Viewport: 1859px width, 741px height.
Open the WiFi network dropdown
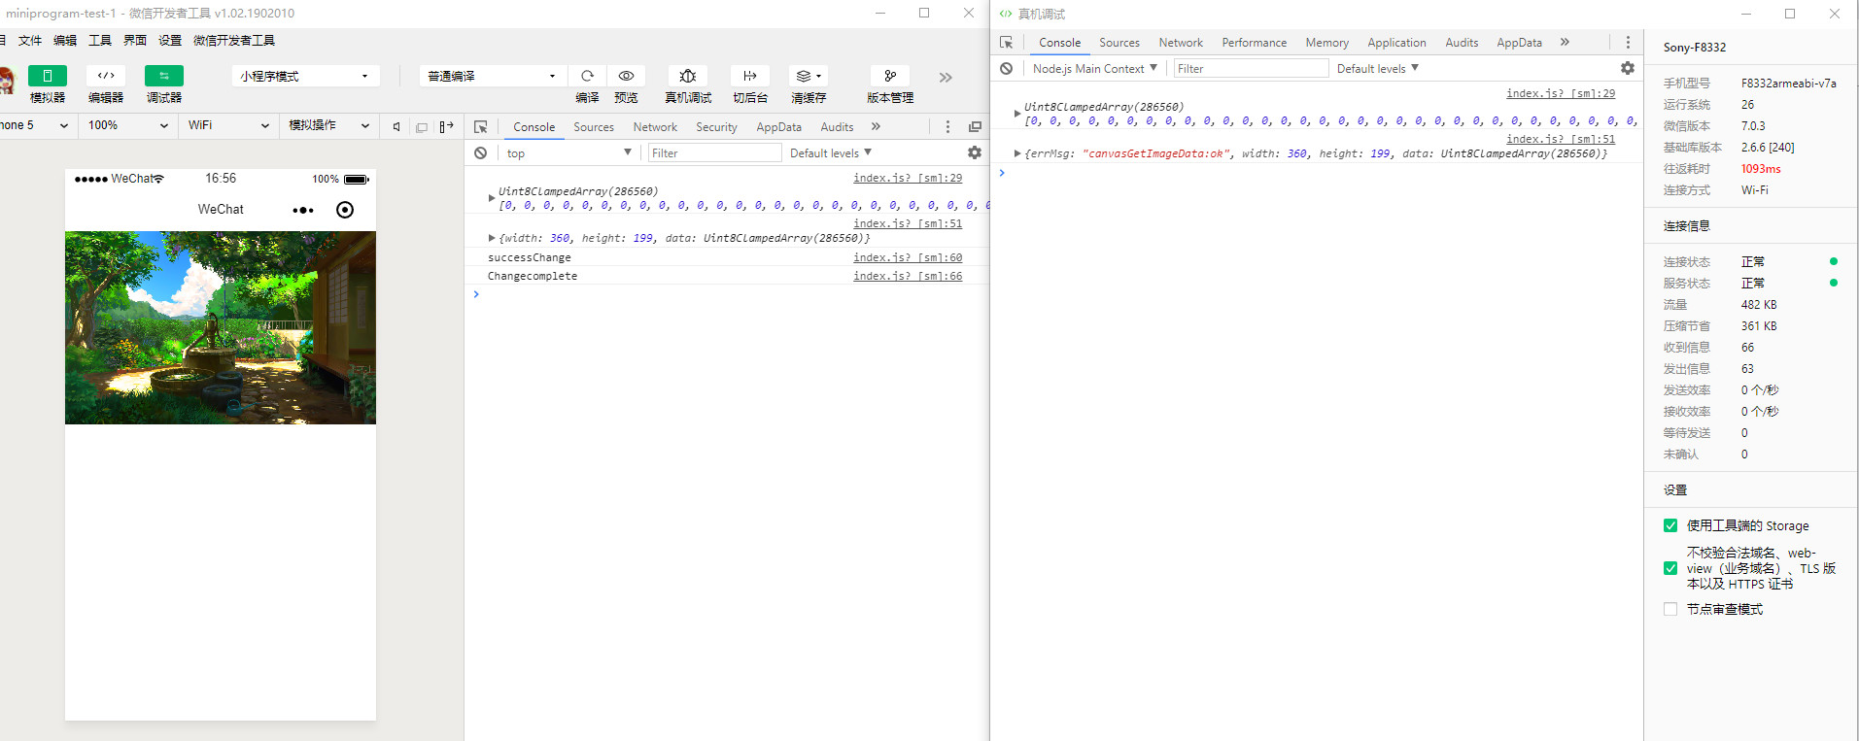[228, 125]
